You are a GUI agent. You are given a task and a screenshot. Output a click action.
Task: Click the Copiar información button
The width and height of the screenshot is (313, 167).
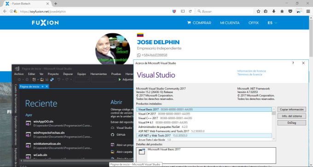tap(292, 109)
